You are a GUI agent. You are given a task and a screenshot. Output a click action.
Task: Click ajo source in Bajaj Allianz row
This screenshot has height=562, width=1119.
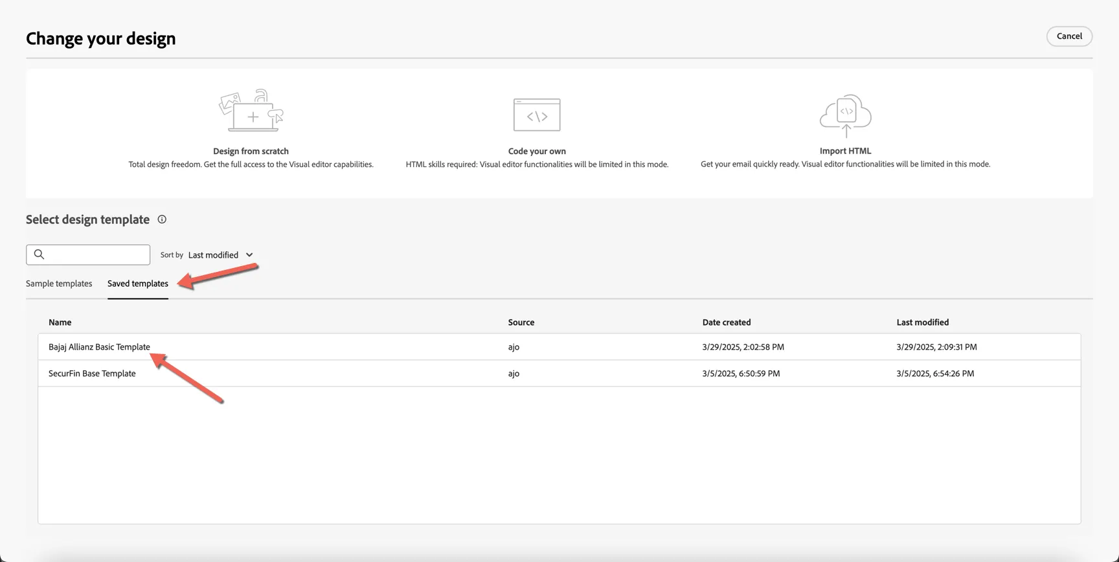[514, 347]
